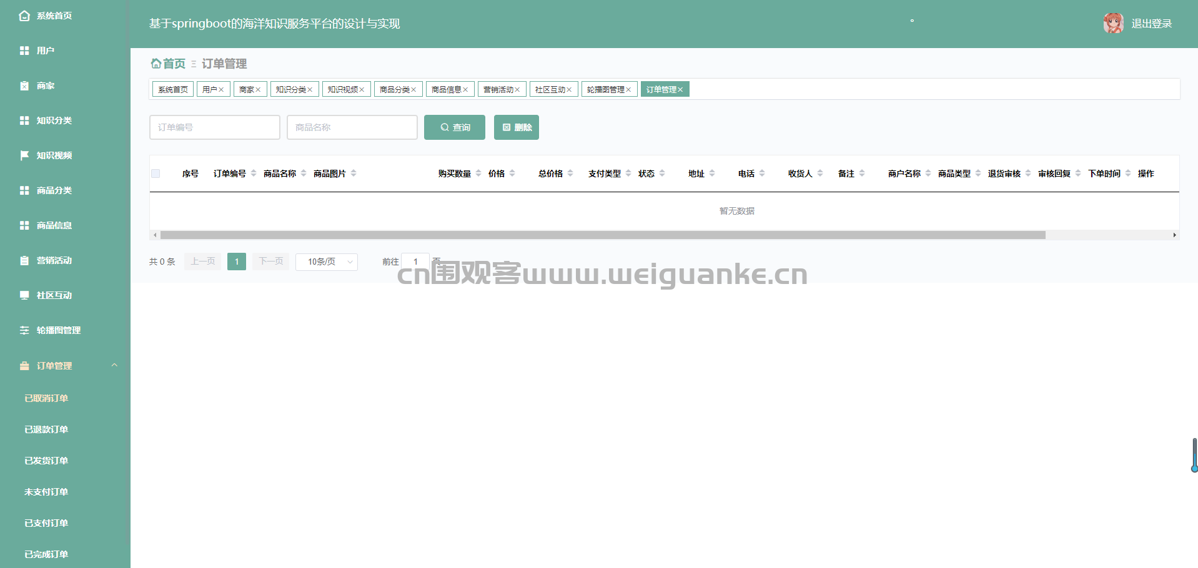Sort table by 订单编号 column
This screenshot has height=568, width=1198.
pos(254,174)
